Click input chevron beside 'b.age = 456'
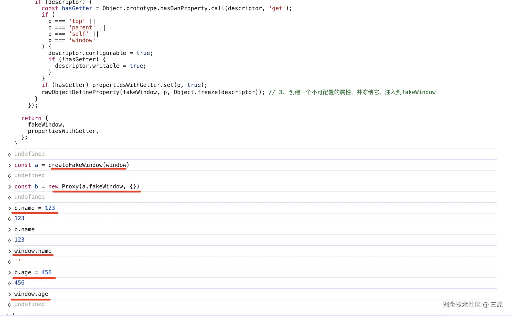The image size is (511, 316). [9, 273]
